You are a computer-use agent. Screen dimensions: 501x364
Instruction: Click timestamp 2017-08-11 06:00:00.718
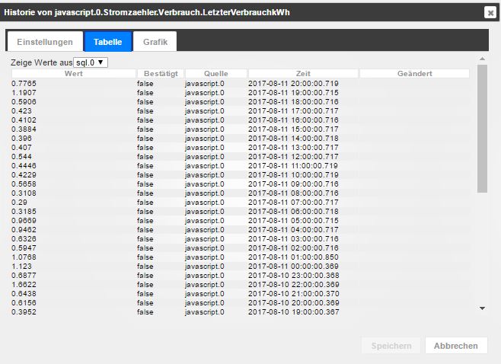point(293,211)
